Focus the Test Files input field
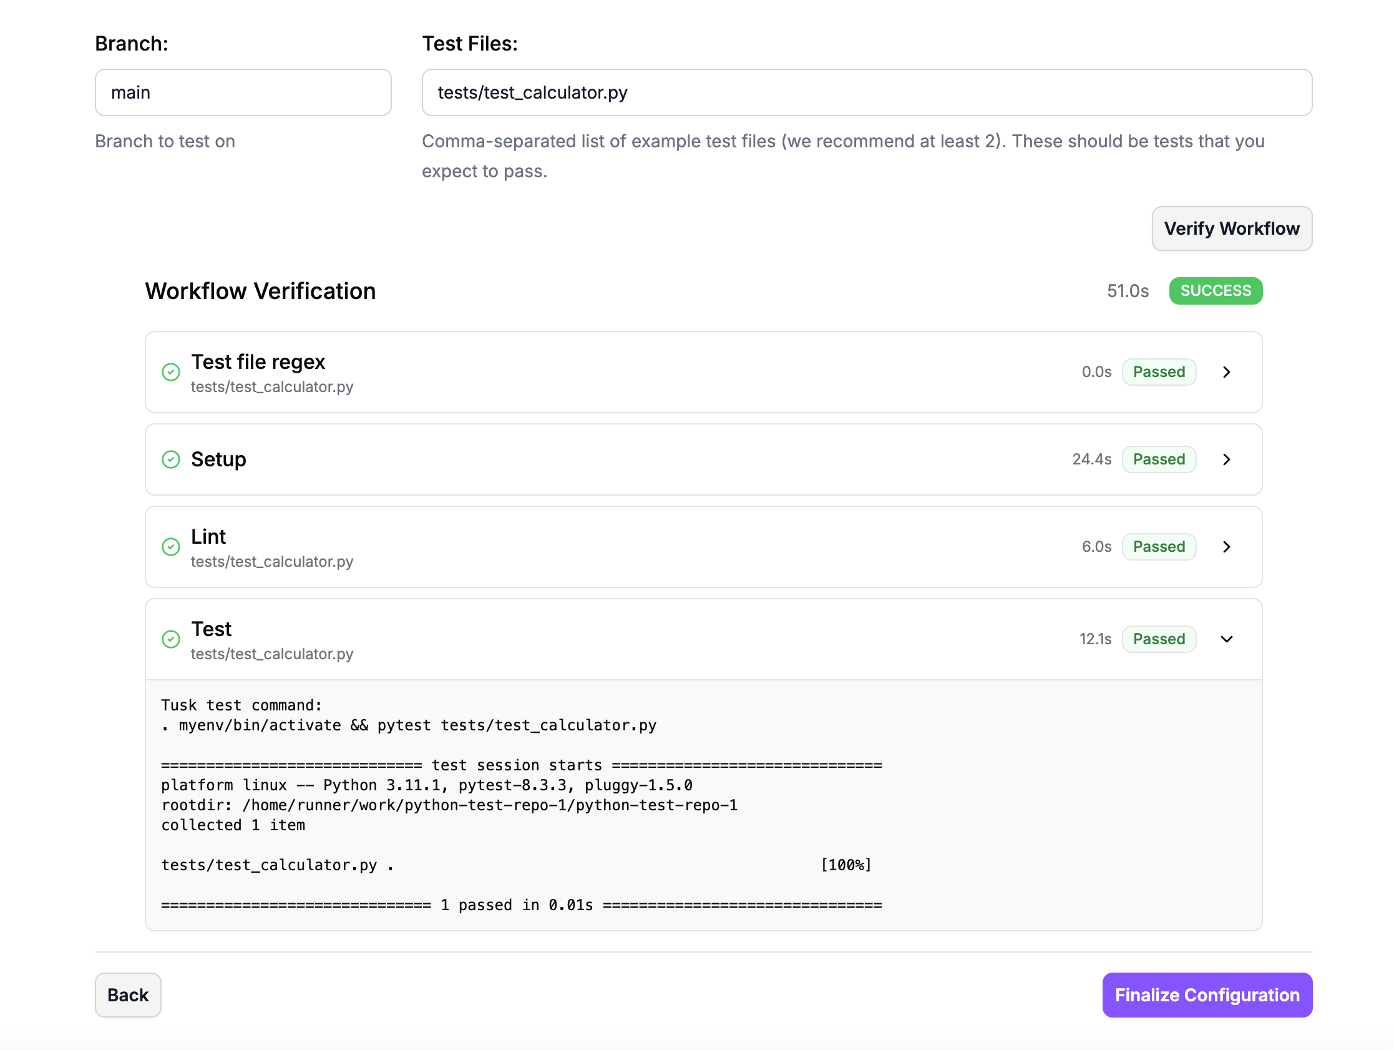The height and width of the screenshot is (1050, 1394). point(867,92)
